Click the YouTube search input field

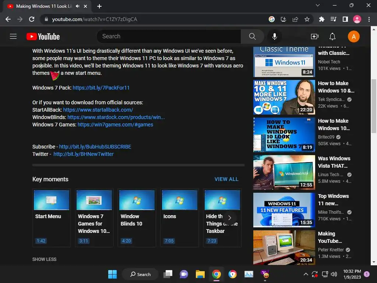(x=169, y=36)
